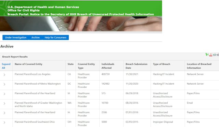Select 'Planned Parenthood Southwest Ohio' entity name
This screenshot has height=127, width=219.
[35, 122]
